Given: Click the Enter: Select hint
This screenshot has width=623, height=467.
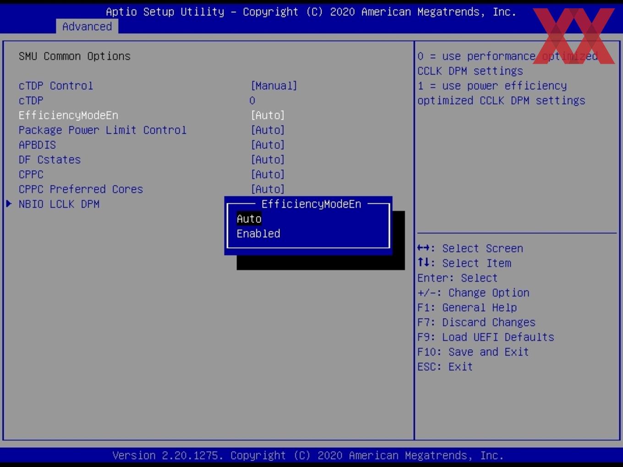Looking at the screenshot, I should click(x=457, y=278).
